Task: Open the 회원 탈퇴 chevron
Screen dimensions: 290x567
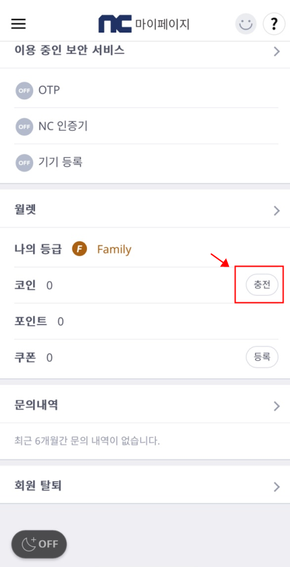Action: point(276,487)
